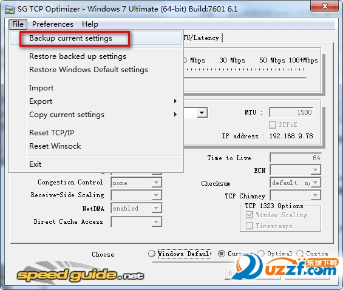Choose Restore Windows Default settings

95,70
